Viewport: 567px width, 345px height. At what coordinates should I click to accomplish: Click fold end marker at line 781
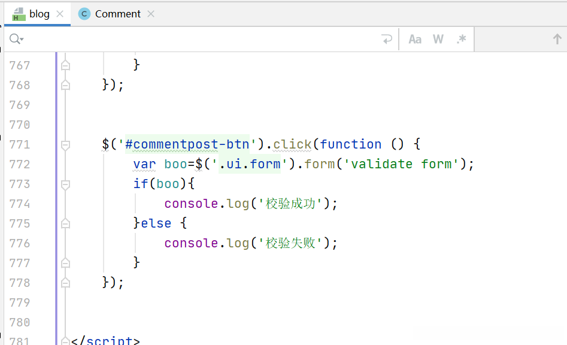65,341
